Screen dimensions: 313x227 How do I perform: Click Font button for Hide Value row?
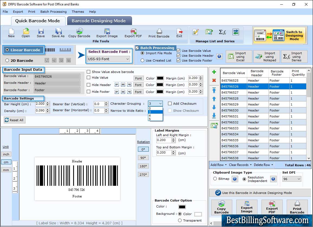[x=138, y=78]
